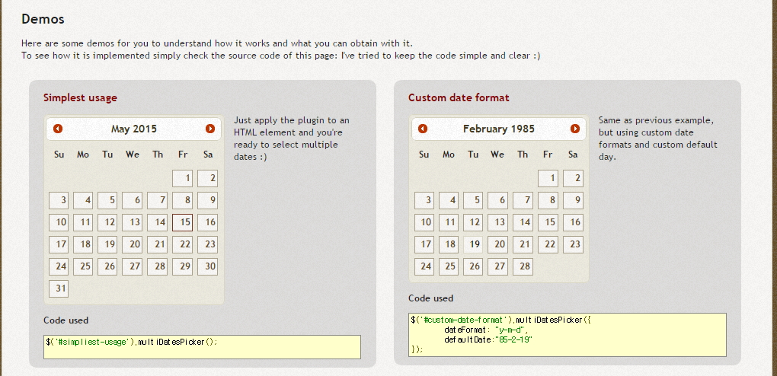Screen dimensions: 777x376
Task: Pick May 20 in Simplest usage calendar
Action: pos(133,244)
